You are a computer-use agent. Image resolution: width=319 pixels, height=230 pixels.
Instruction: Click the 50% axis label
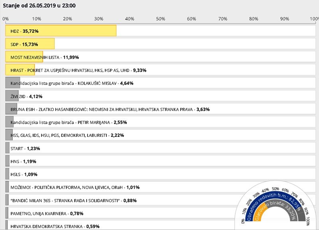click(x=160, y=19)
